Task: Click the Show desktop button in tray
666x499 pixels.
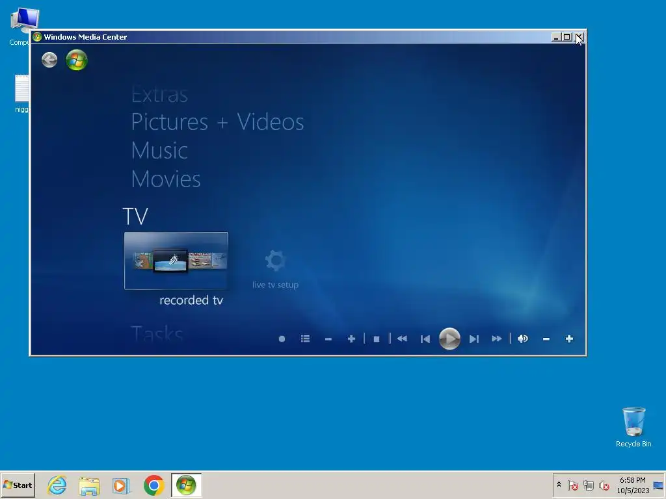Action: coord(658,485)
